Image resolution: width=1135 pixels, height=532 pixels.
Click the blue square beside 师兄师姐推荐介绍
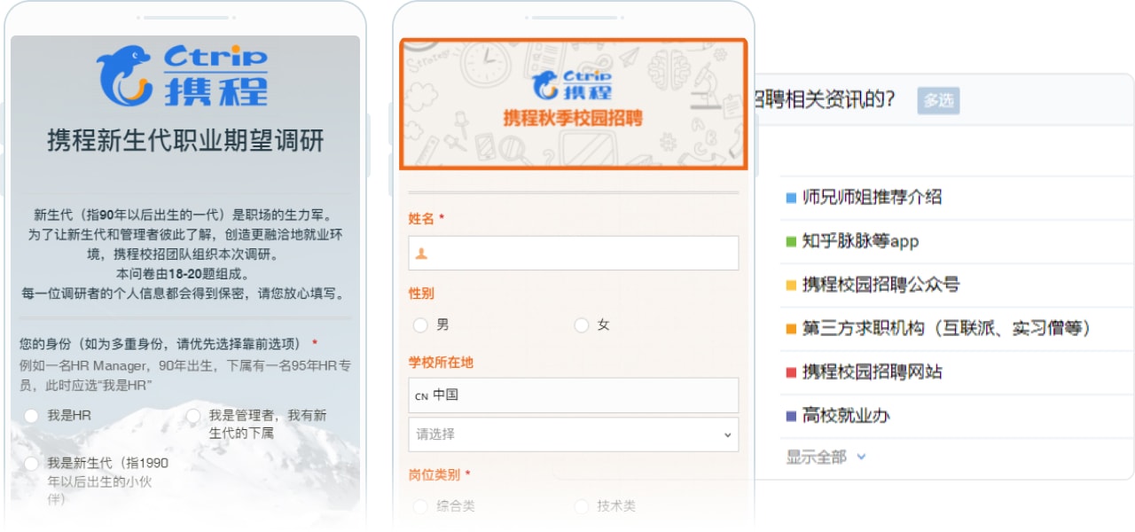coord(791,198)
